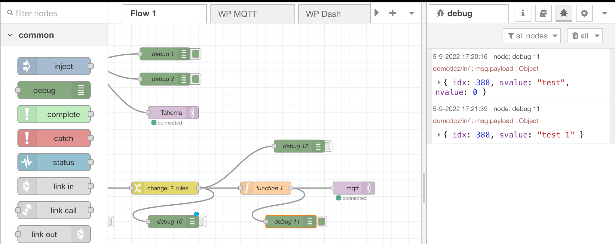Select the debug bug sidebar icon
Viewport: 615px width, 244px height.
(564, 13)
